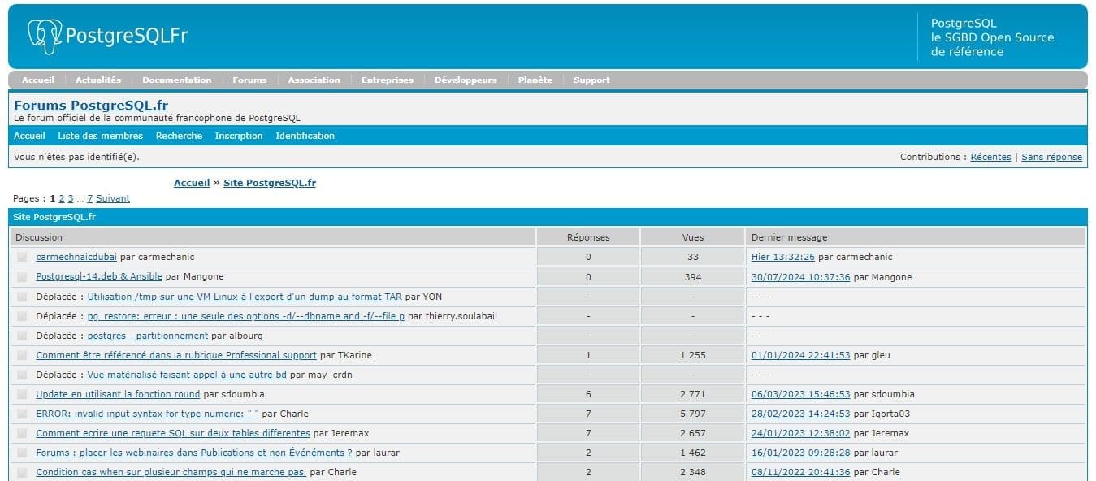Screen dimensions: 1096x481
Task: Click status icon of Comment être référencé row
Action: tap(22, 355)
